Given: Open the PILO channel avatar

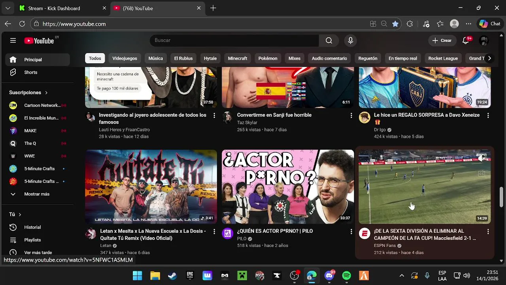Looking at the screenshot, I should click(227, 234).
